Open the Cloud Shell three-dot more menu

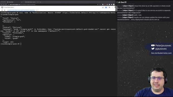112,7
